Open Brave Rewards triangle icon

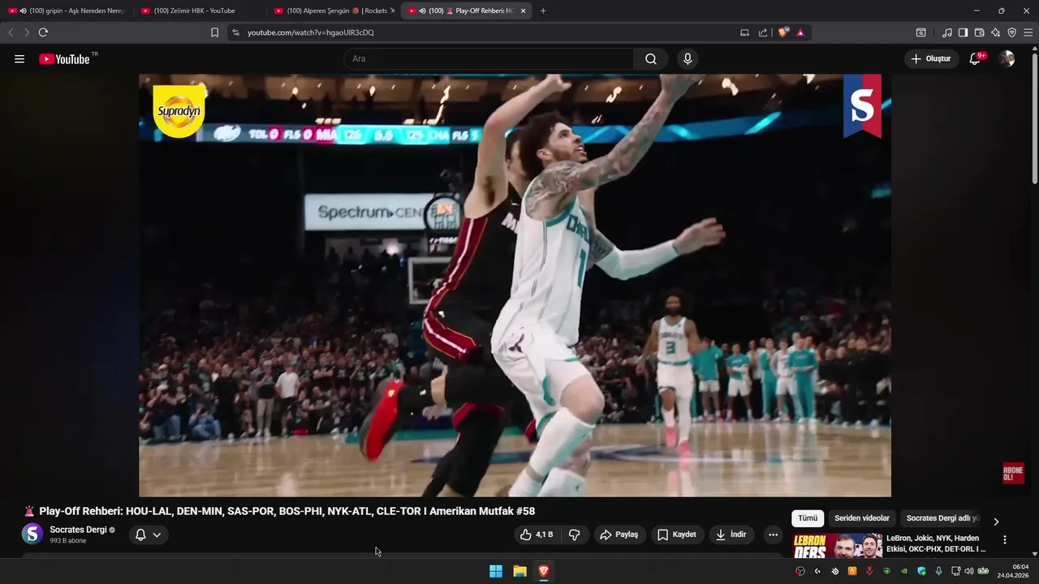tap(800, 32)
